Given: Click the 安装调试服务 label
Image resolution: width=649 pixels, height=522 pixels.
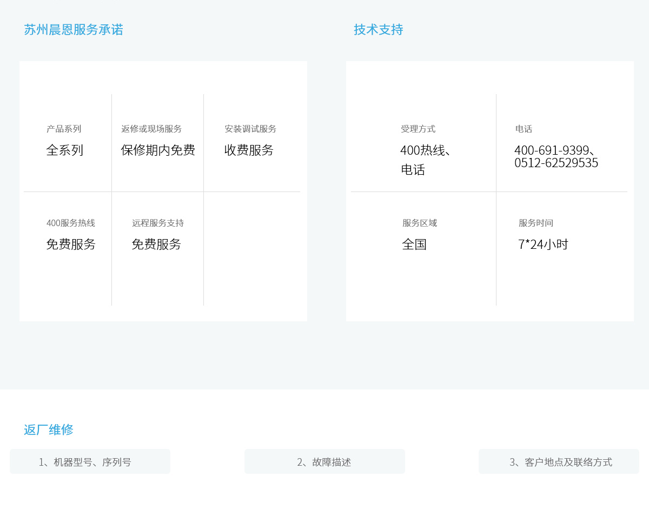Looking at the screenshot, I should point(250,129).
